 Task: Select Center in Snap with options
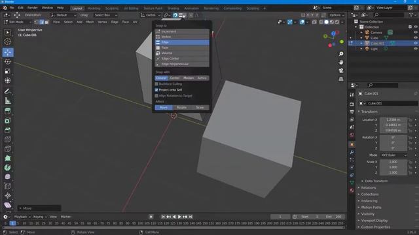(x=175, y=78)
